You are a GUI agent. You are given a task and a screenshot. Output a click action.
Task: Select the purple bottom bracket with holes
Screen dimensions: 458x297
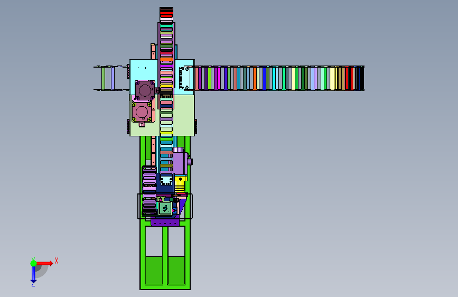click(165, 223)
